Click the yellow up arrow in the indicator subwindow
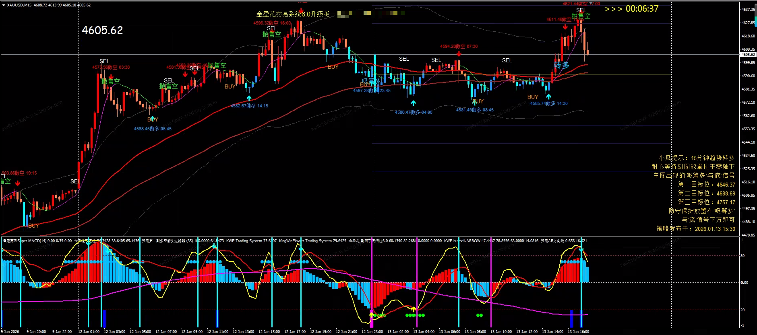The height and width of the screenshot is (335, 757). (413, 309)
